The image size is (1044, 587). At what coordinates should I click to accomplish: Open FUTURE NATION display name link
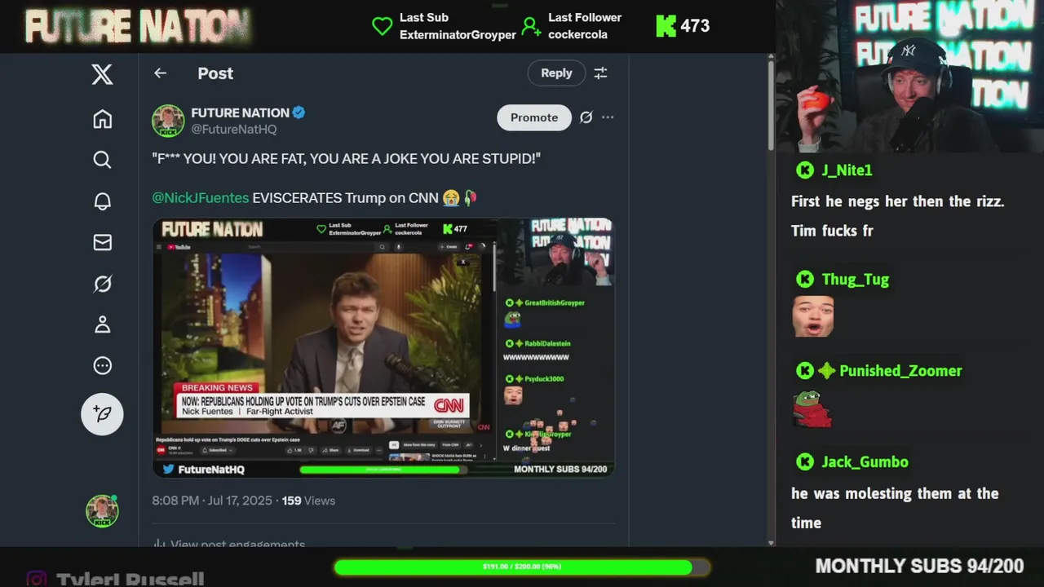pyautogui.click(x=240, y=113)
